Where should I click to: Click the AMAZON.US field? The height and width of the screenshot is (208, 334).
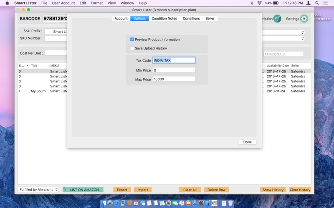[x=283, y=54]
